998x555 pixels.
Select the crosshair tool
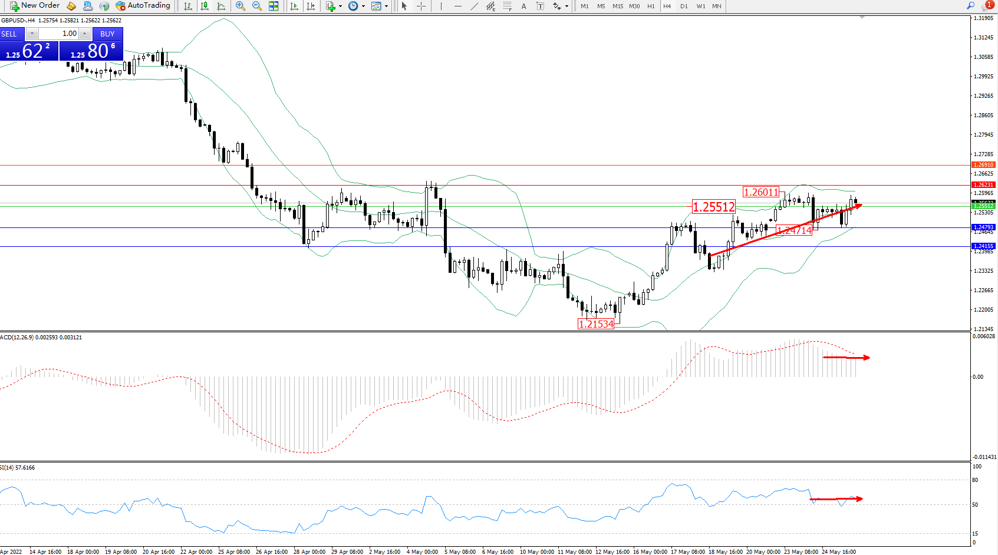coord(421,6)
